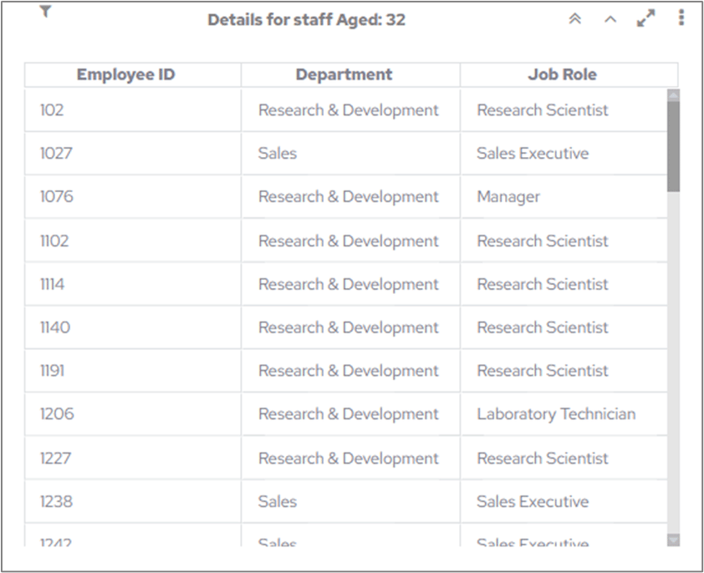Click Research & Development in row 1140

[x=349, y=327]
